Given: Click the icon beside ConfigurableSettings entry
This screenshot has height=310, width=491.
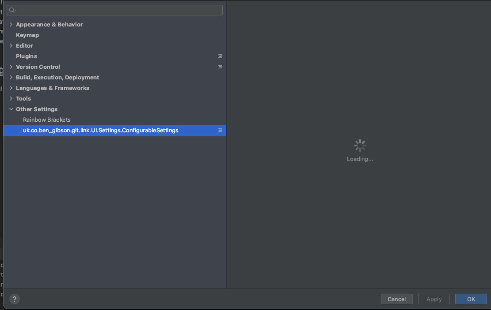Looking at the screenshot, I should [x=220, y=130].
